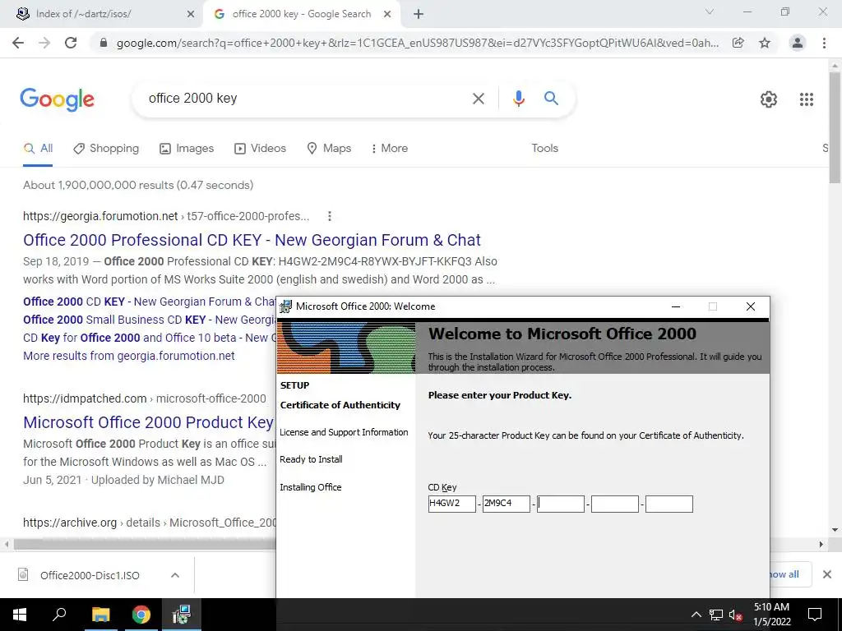842x631 pixels.
Task: Open the site security lock info
Action: 104,43
